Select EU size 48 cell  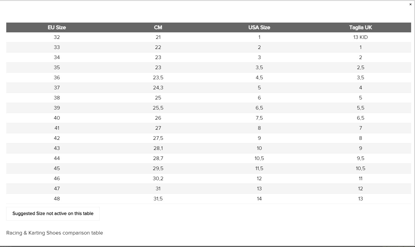click(x=57, y=199)
